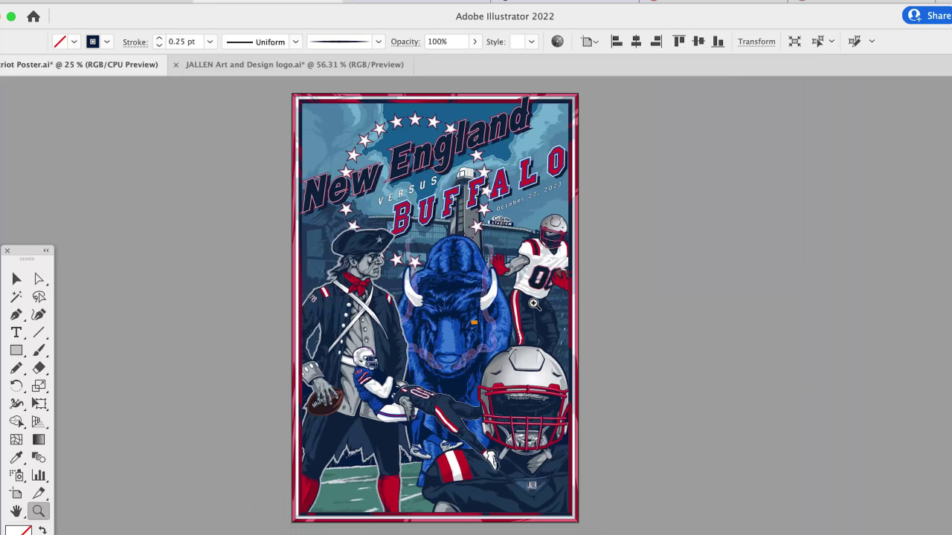Open the Stroke color dropdown arrow
This screenshot has width=952, height=535.
click(107, 42)
